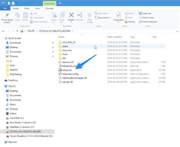This screenshot has height=147, width=180.
Task: Open the File menu tab
Action: pos(5,8)
